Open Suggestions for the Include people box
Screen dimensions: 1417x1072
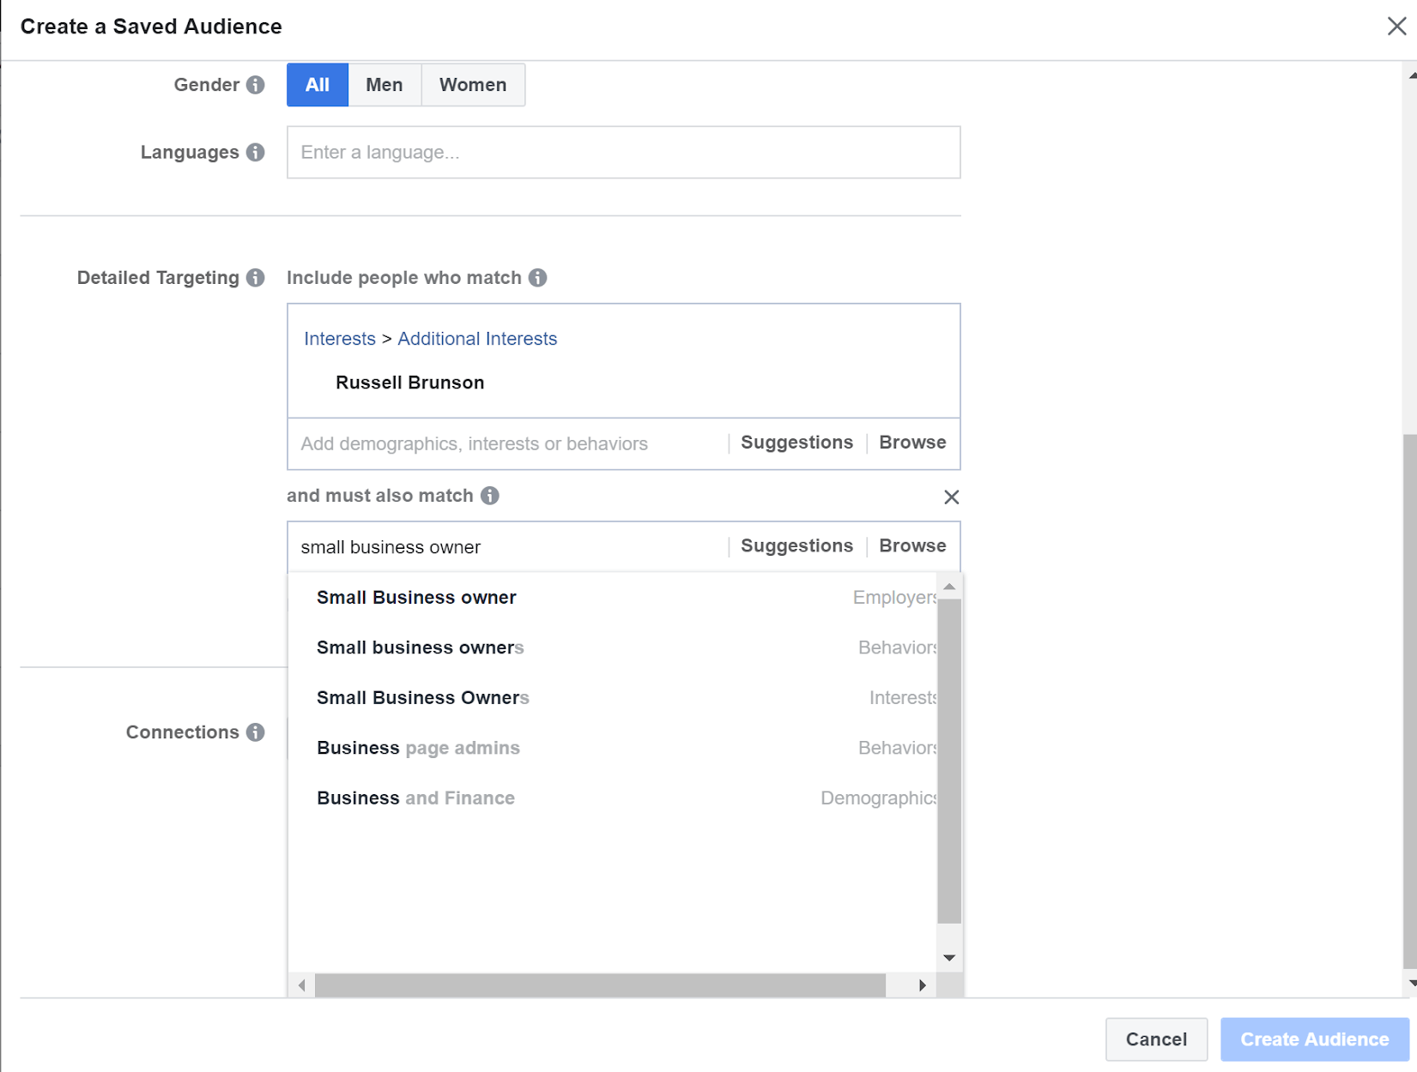(796, 443)
